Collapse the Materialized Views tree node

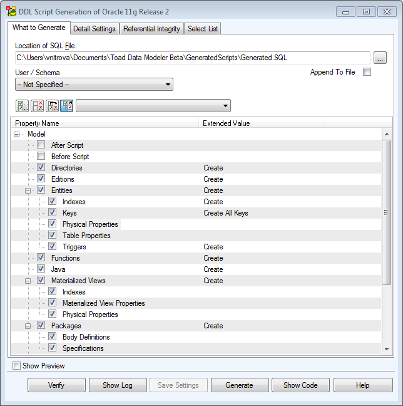pos(28,281)
